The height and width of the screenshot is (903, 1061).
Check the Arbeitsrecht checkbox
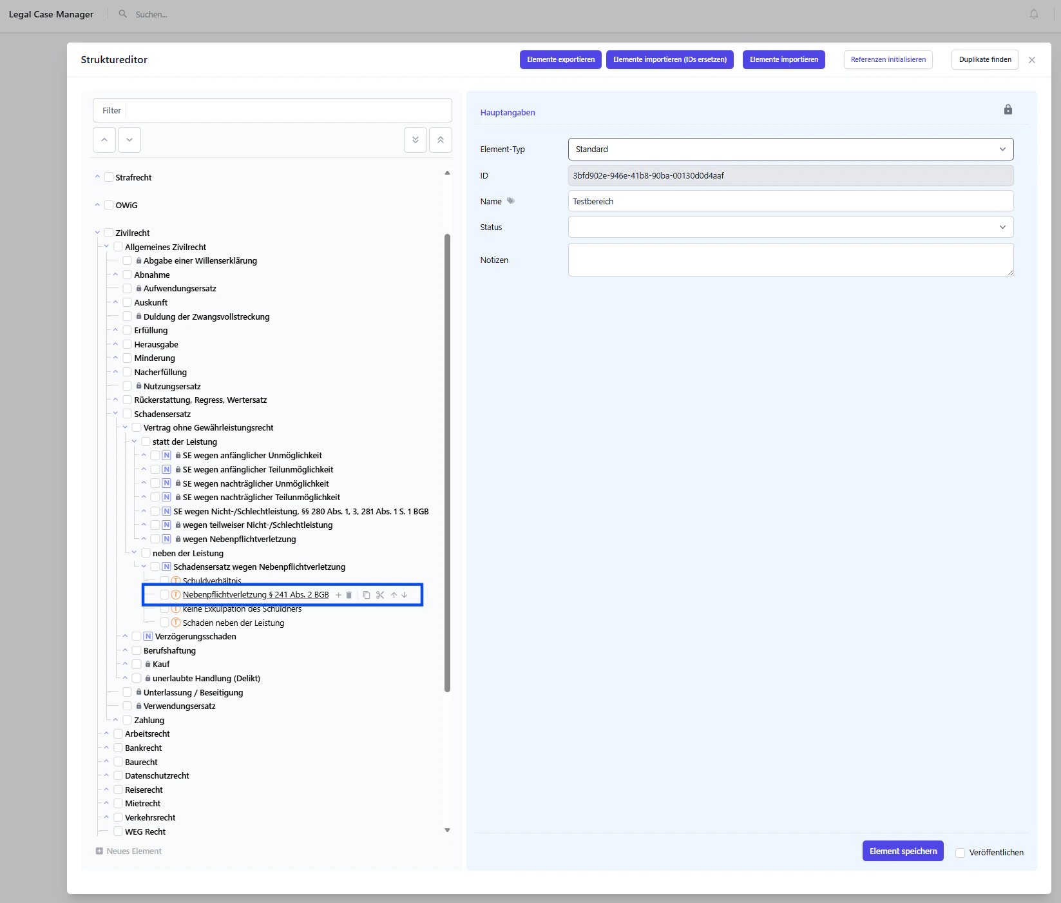point(118,734)
